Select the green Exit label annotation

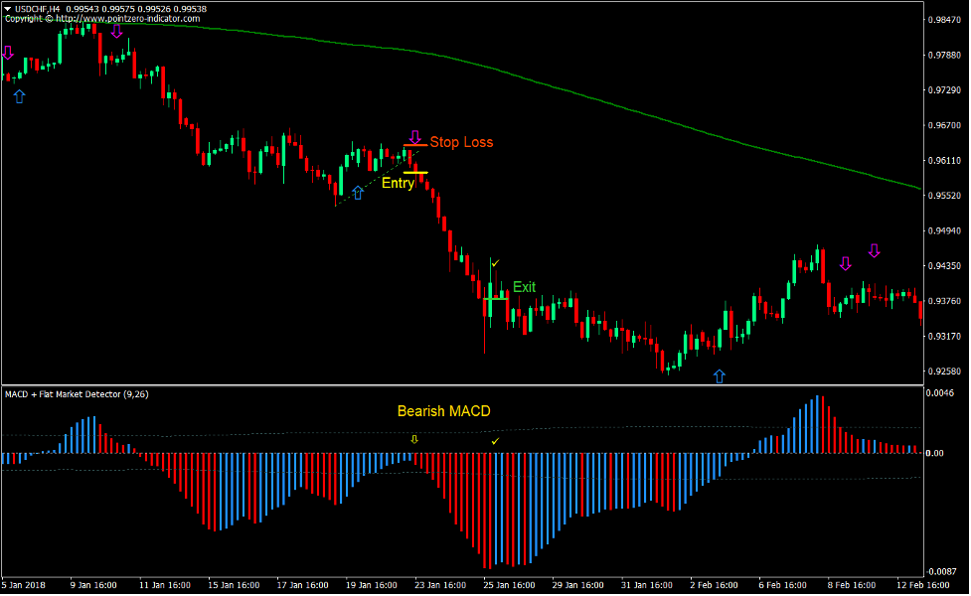coord(524,287)
